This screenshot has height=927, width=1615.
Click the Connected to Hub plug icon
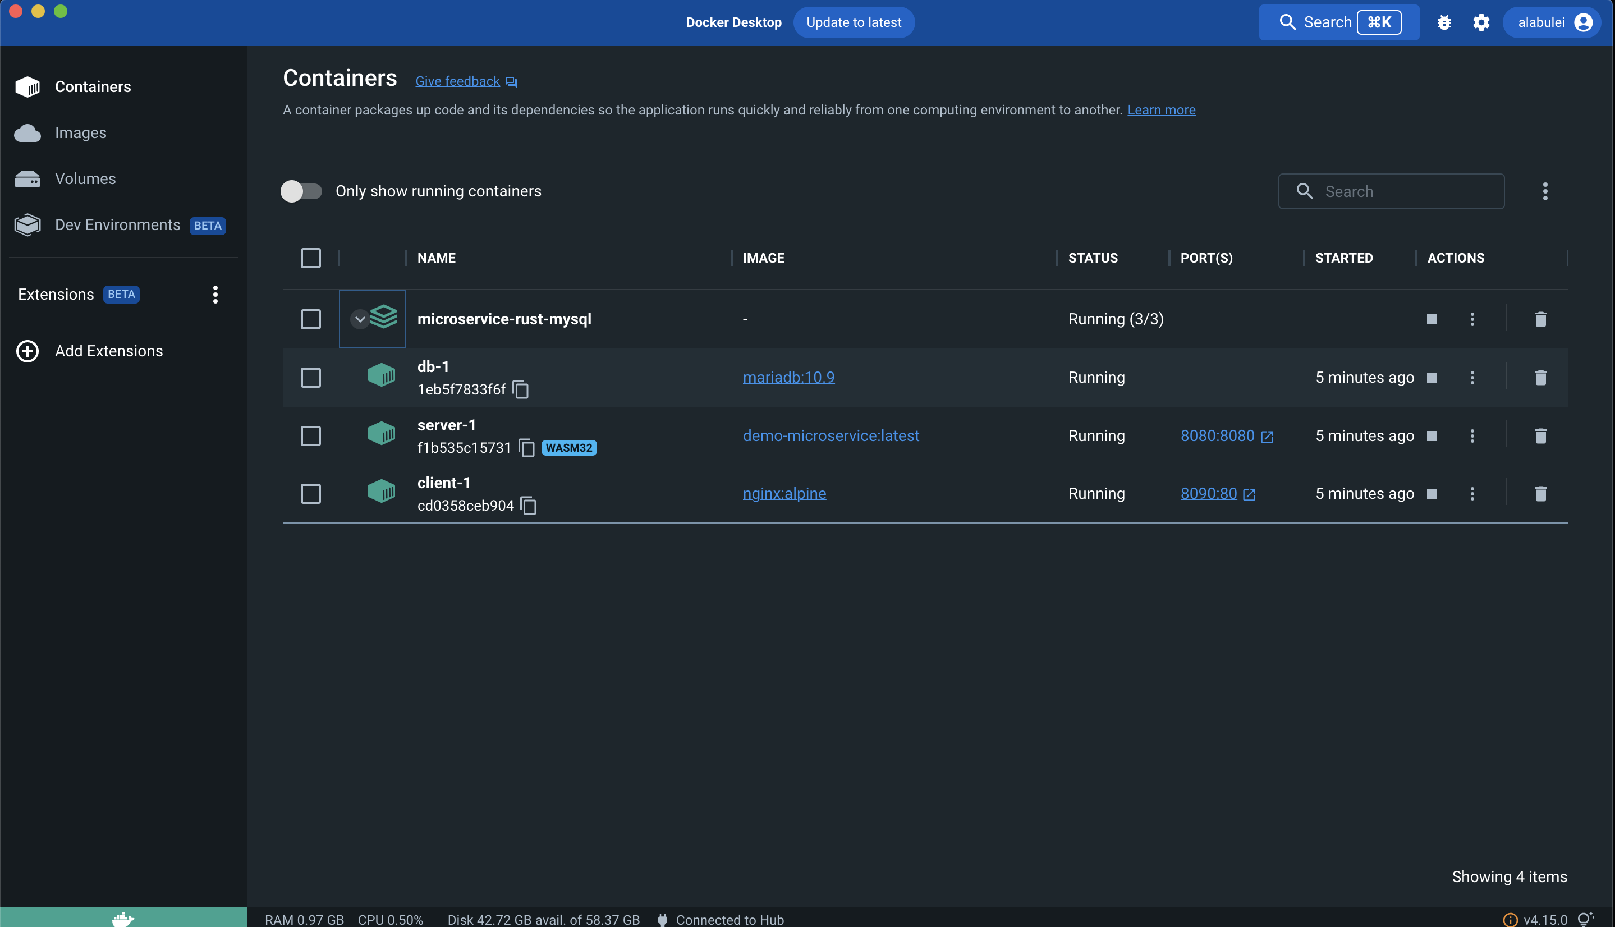coord(662,919)
